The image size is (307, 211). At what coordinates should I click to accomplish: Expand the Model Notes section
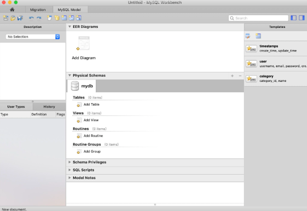pyautogui.click(x=69, y=177)
